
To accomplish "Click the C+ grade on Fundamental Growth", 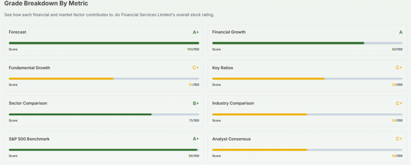I will pos(196,68).
